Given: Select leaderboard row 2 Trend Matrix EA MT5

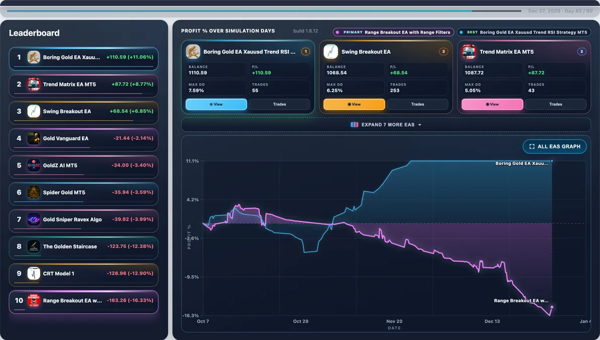Looking at the screenshot, I should (x=84, y=86).
